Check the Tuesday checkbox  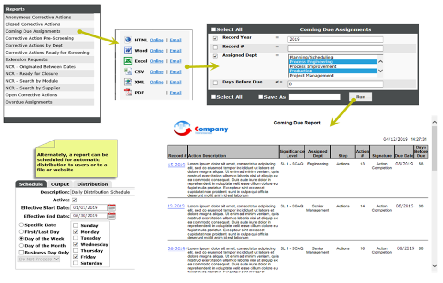pos(76,238)
